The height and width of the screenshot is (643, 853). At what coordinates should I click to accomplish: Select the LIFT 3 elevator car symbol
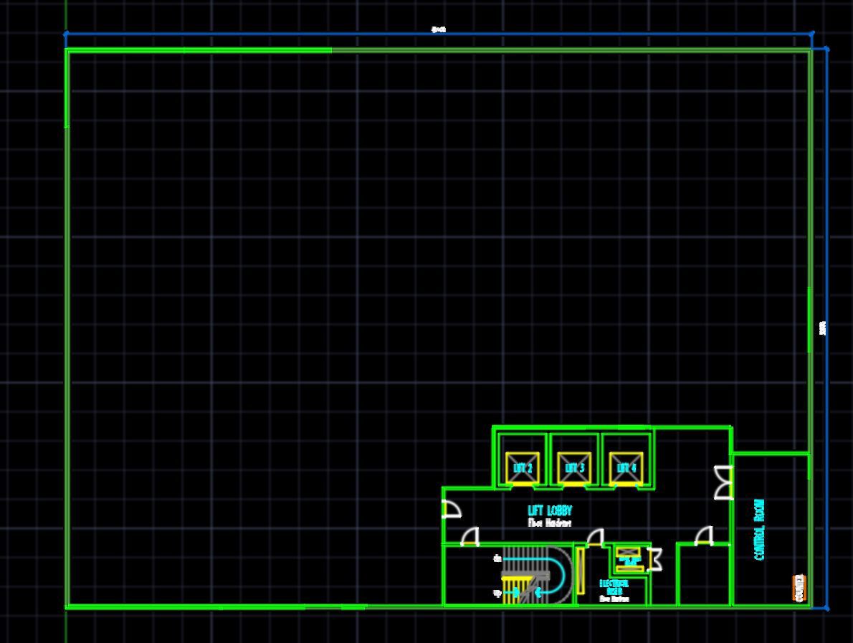574,468
